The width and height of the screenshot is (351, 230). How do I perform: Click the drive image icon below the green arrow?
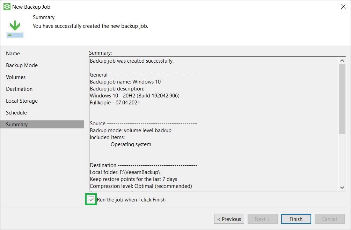[14, 35]
